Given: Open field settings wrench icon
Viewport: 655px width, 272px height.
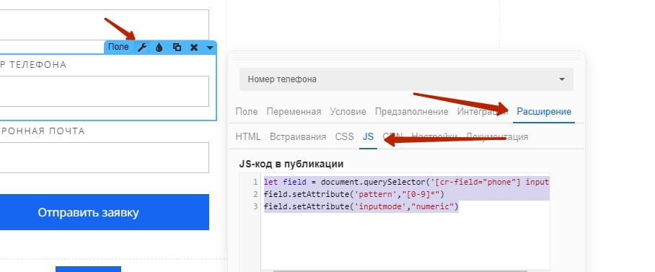Looking at the screenshot, I should (x=142, y=47).
